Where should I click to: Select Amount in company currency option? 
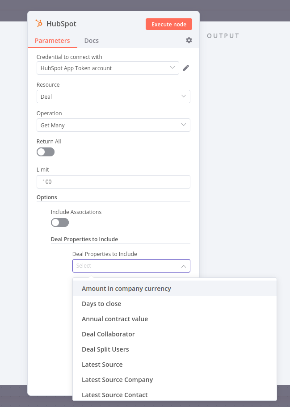(126, 289)
